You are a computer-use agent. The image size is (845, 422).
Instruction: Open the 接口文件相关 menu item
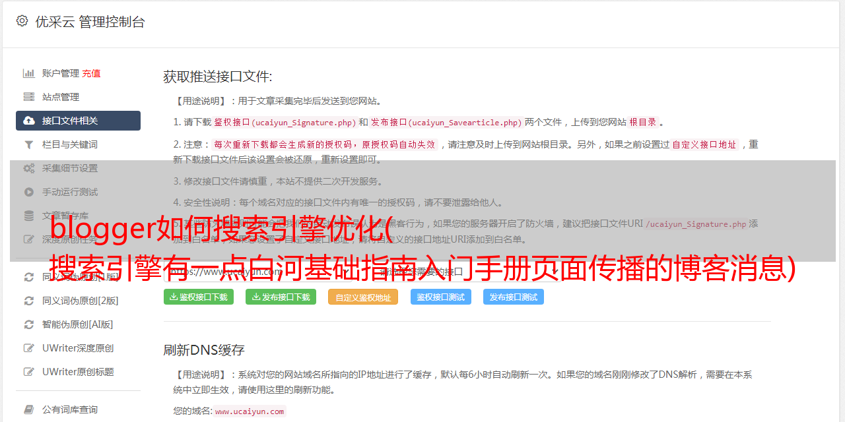(78, 121)
